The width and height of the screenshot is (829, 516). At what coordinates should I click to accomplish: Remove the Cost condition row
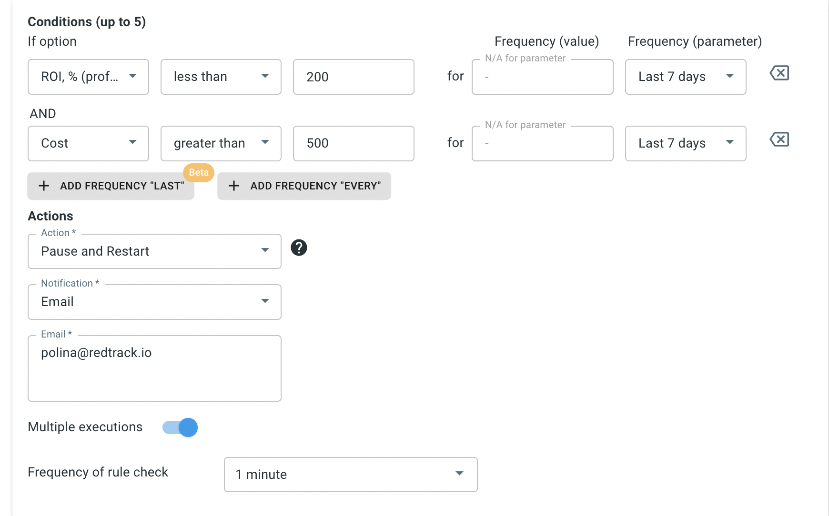779,140
